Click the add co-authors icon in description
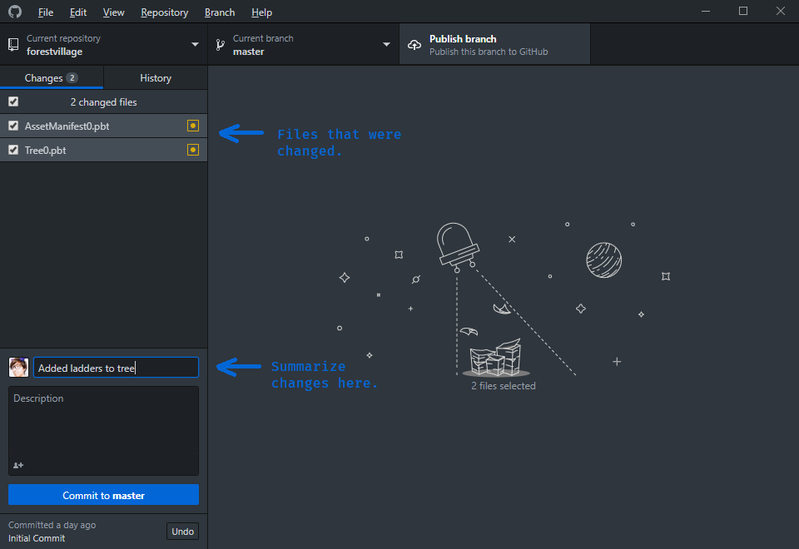 coord(18,465)
